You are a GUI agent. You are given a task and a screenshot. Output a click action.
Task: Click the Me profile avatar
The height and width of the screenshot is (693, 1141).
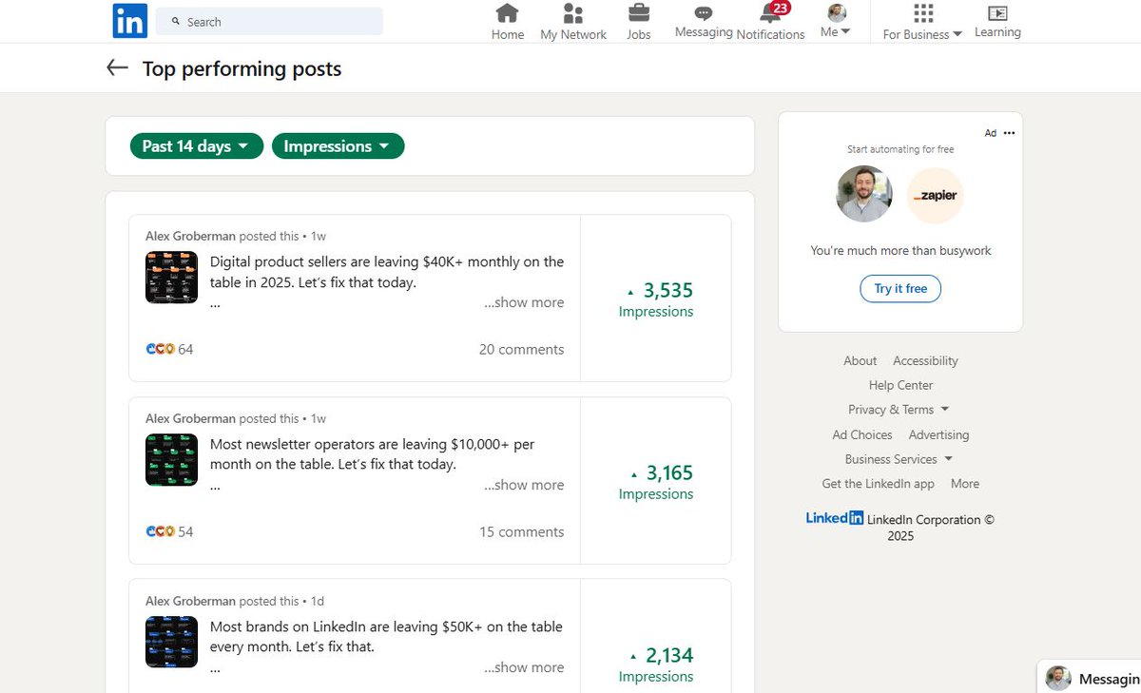837,12
